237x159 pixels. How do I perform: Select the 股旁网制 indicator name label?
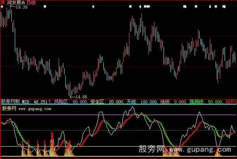(x=10, y=102)
